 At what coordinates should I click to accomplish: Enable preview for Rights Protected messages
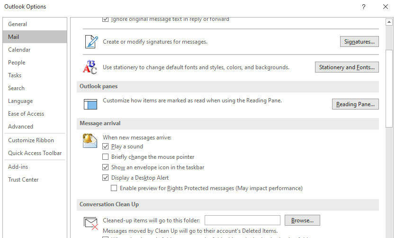[x=114, y=188]
